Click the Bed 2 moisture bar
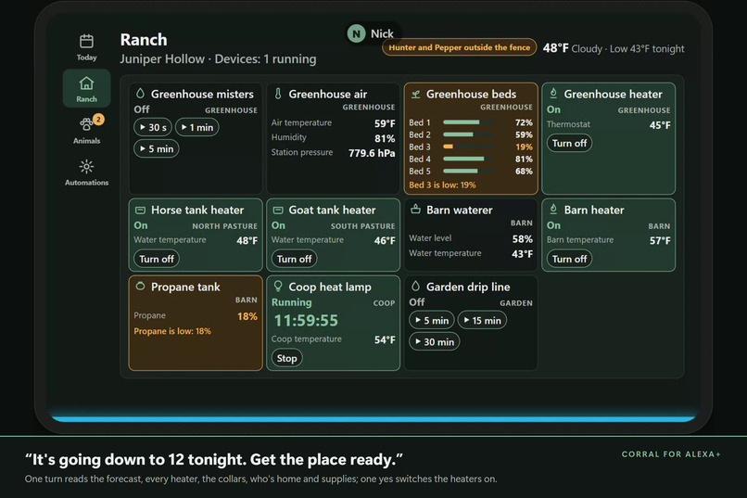 click(467, 134)
